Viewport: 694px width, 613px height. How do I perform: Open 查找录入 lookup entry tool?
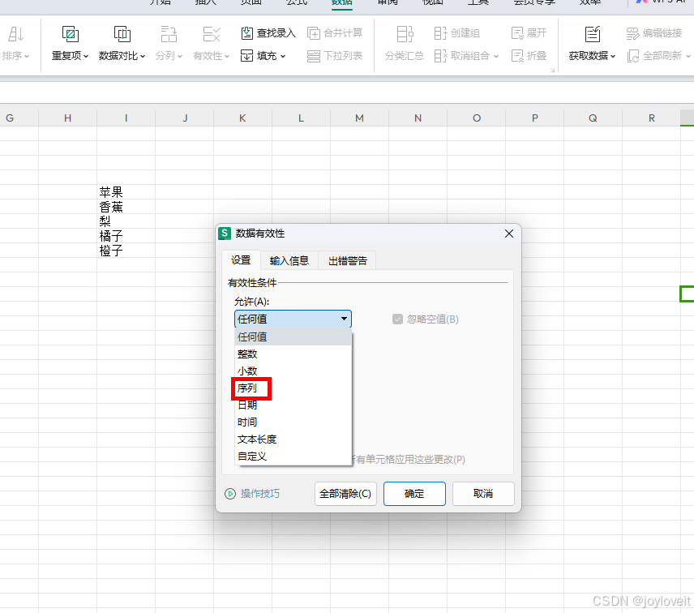click(268, 32)
